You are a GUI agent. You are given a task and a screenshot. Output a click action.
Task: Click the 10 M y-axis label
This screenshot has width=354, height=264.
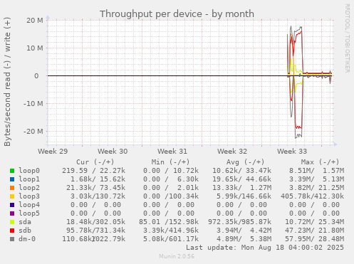coord(35,48)
